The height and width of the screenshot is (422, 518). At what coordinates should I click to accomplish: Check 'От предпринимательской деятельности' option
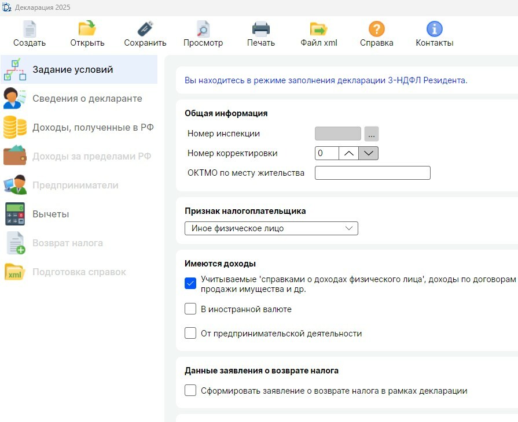point(190,333)
